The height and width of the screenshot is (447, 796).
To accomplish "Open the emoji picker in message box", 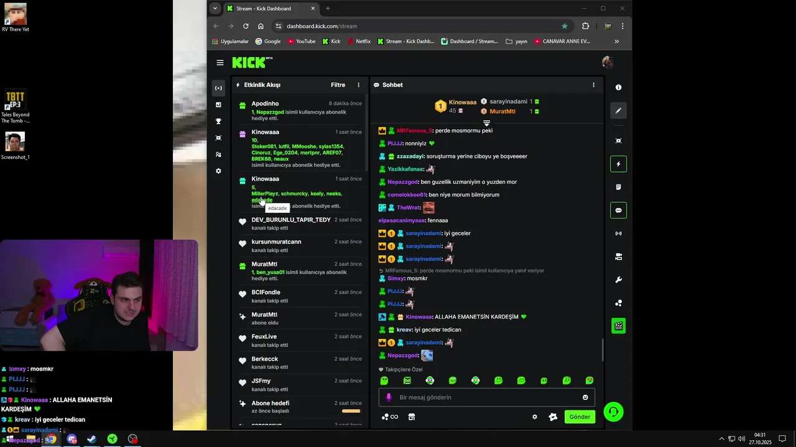I will (x=585, y=397).
